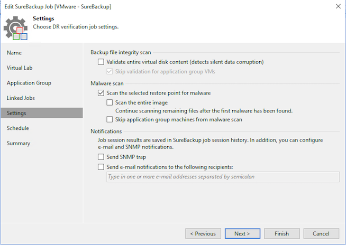Uncheck Scan the selected restore point for malware

click(x=101, y=93)
